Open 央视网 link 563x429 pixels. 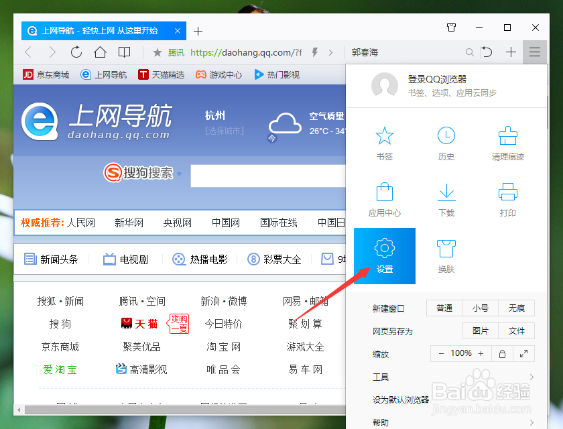pyautogui.click(x=178, y=223)
